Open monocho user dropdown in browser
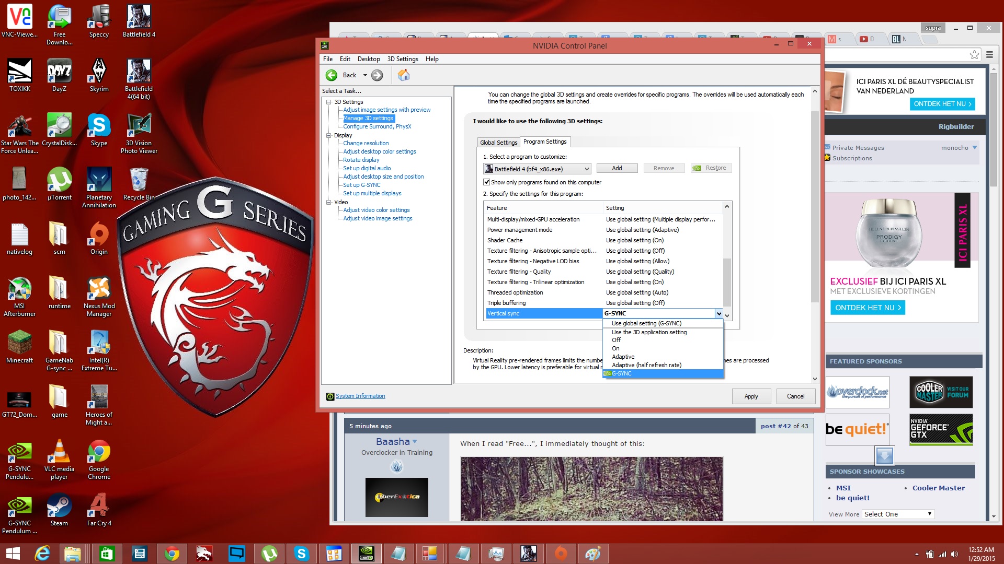 [x=959, y=148]
